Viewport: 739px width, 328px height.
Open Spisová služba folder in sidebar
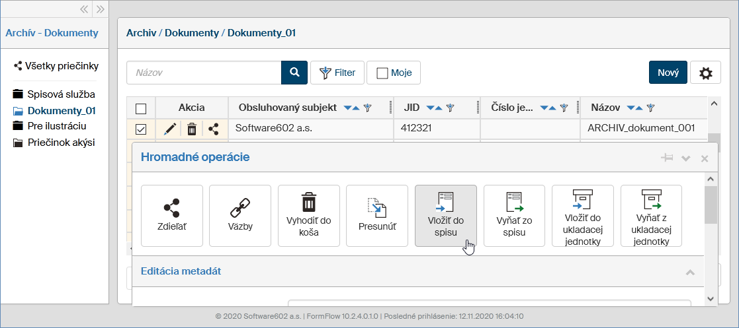[x=61, y=94]
